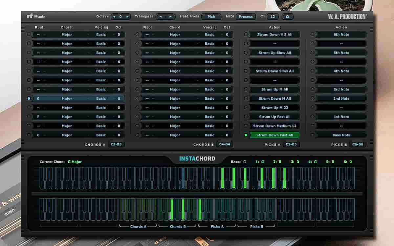394x246 pixels.
Task: Click the Picks B label under the keyboard
Action: [x=256, y=226]
